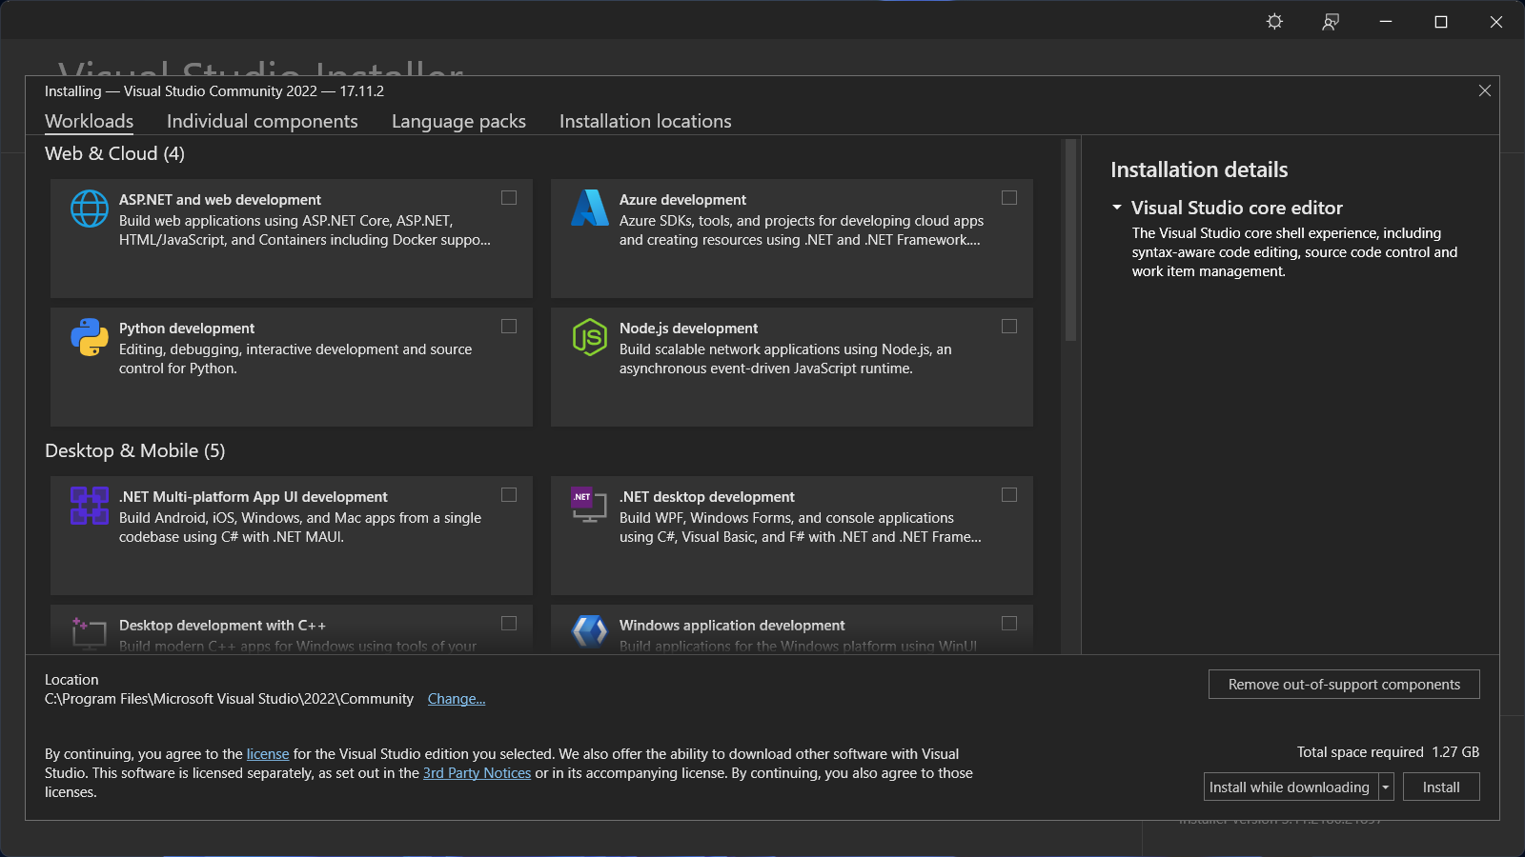Switch to Language packs tab

(458, 121)
